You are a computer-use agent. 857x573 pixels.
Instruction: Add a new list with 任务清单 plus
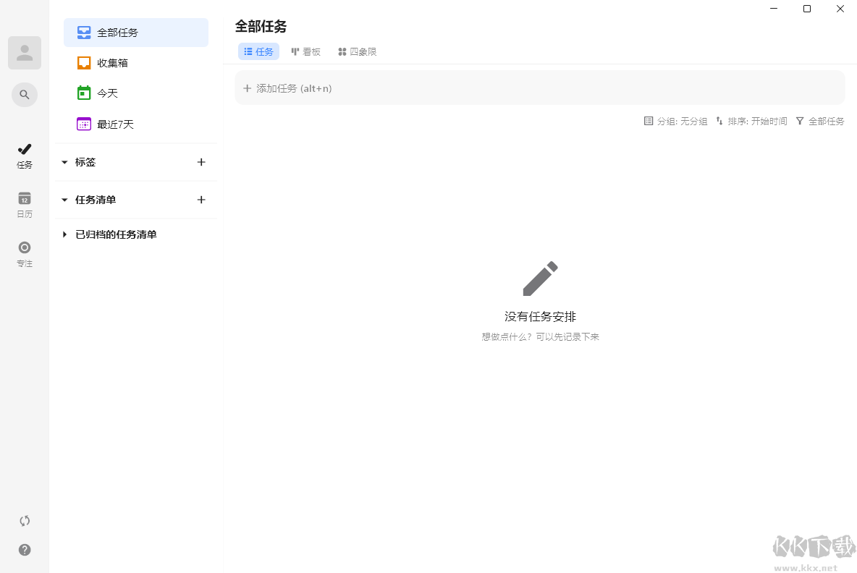coord(201,200)
